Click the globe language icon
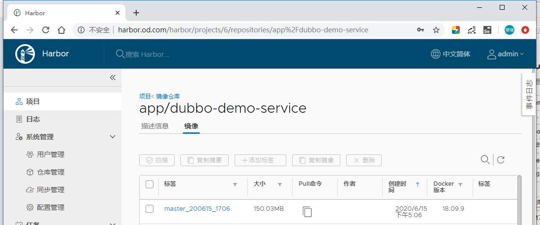Image resolution: width=540 pixels, height=225 pixels. tap(436, 54)
